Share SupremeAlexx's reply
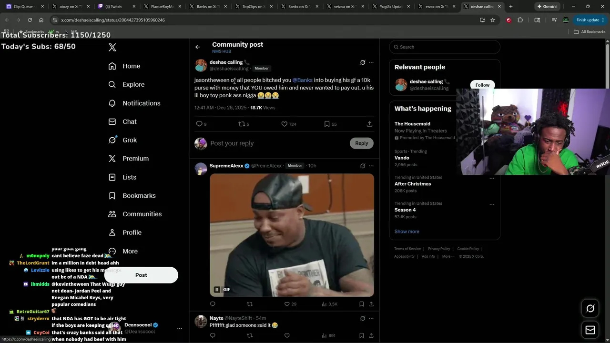This screenshot has height=343, width=610. point(371,304)
